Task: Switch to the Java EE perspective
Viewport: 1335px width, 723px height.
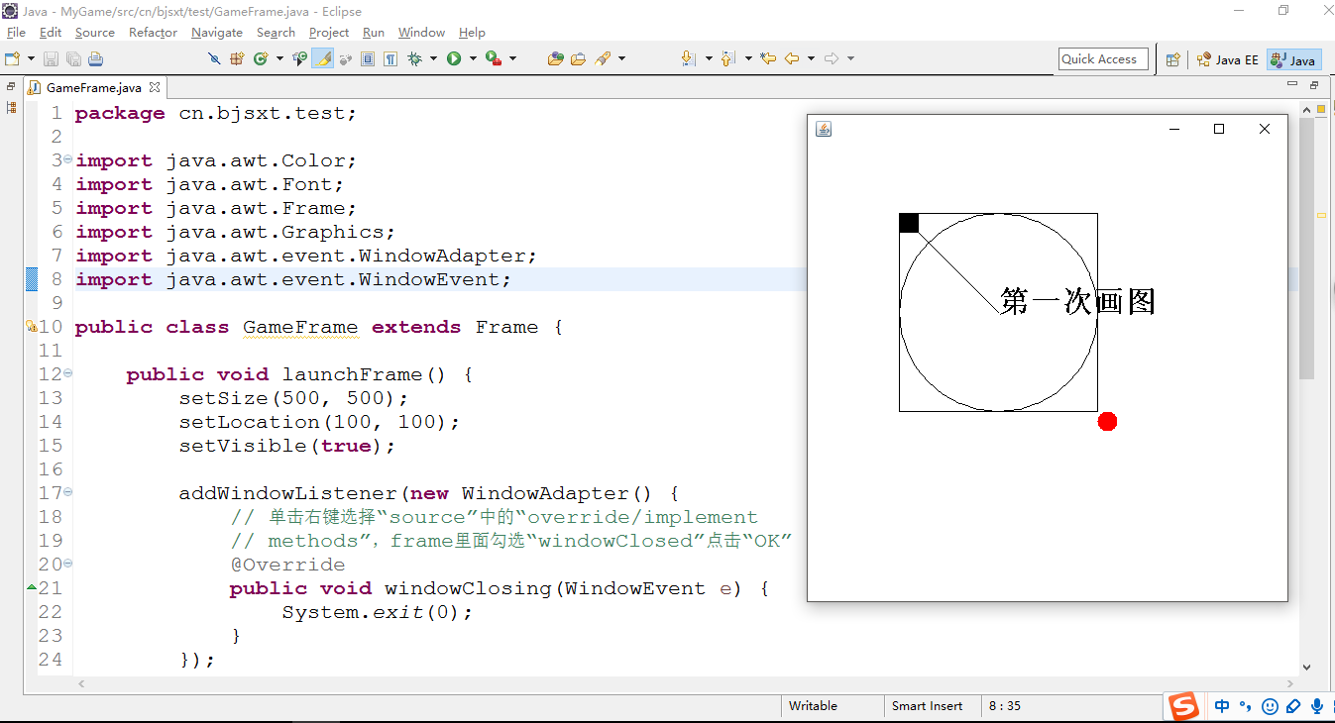Action: click(x=1228, y=59)
